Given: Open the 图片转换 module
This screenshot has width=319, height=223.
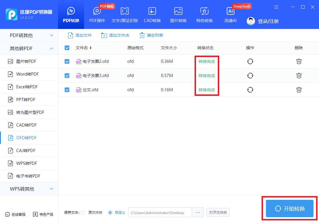Looking at the screenshot, I should pyautogui.click(x=178, y=14).
